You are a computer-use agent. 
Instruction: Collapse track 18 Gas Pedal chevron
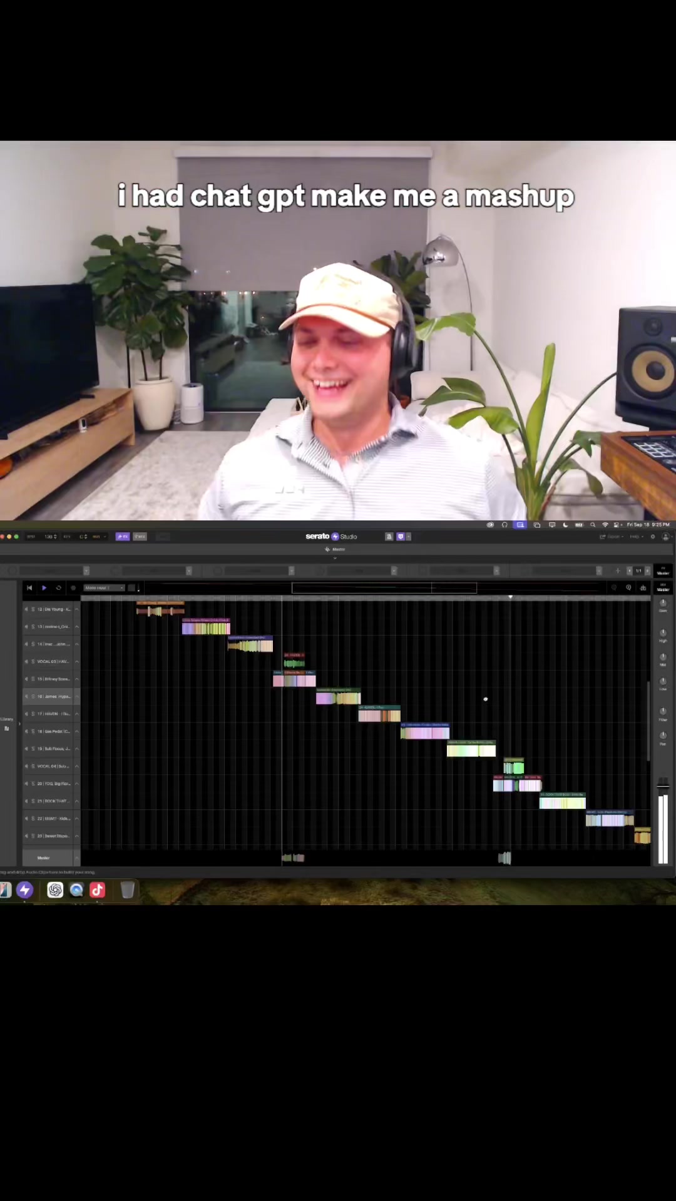[77, 731]
